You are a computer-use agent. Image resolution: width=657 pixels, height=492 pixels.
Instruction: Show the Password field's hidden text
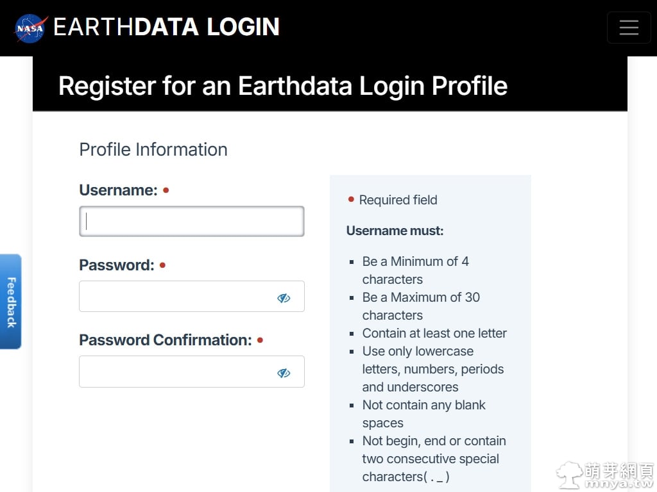[x=284, y=298]
